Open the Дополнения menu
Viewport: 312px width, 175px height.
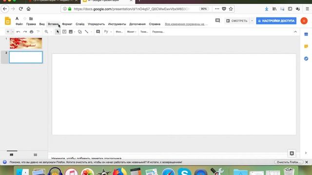click(x=137, y=24)
